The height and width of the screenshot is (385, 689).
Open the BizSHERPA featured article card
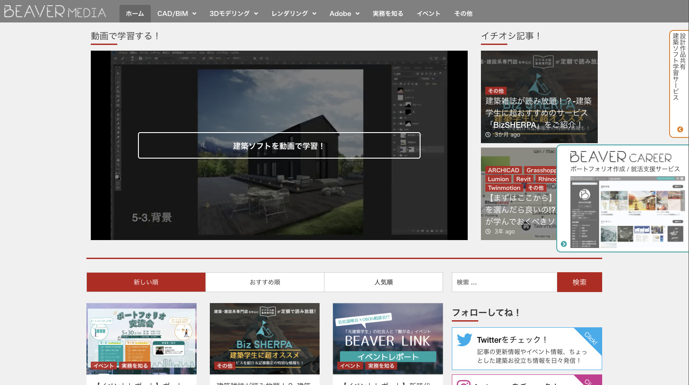point(539,97)
